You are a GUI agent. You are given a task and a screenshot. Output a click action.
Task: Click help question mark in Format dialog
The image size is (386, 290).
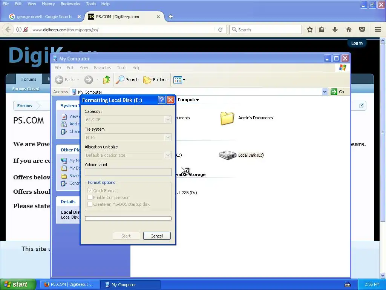click(161, 100)
